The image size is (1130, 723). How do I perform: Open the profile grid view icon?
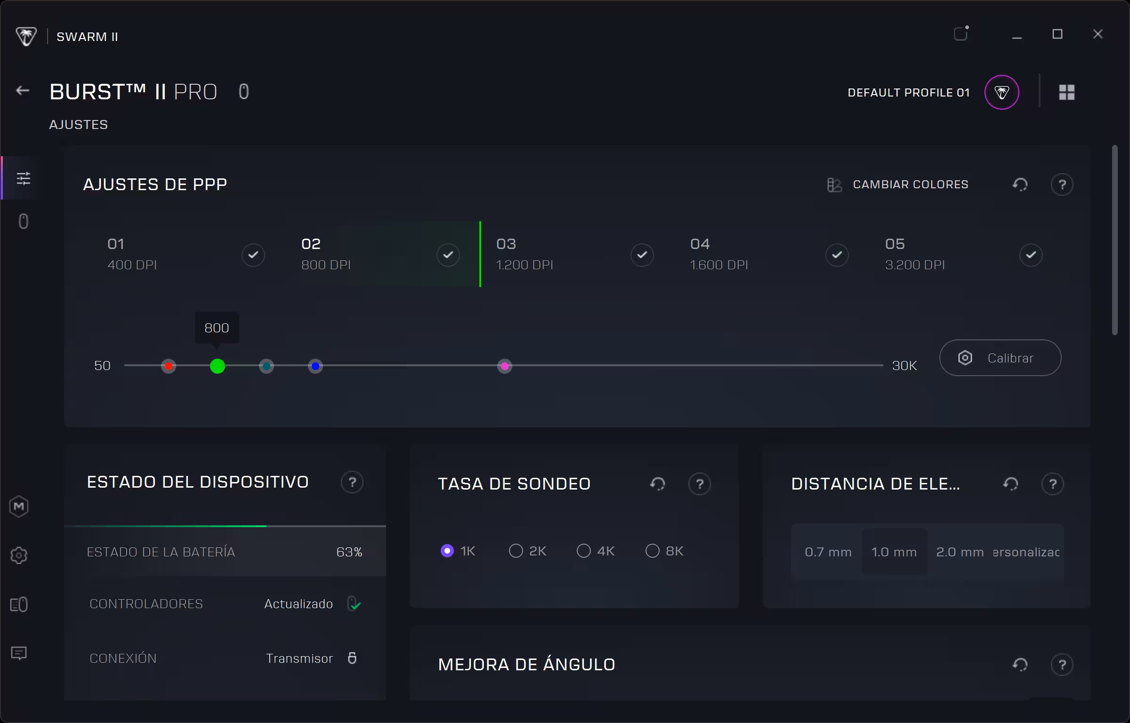click(x=1066, y=92)
